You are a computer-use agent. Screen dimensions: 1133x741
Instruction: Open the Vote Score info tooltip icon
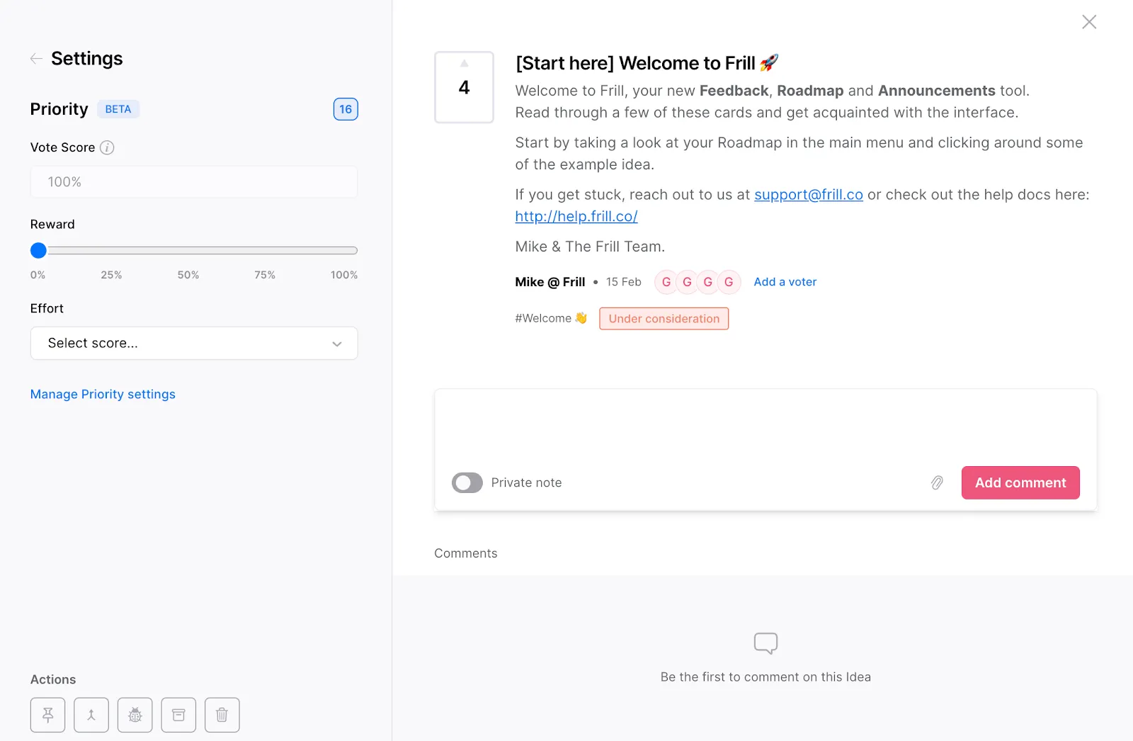pos(107,147)
